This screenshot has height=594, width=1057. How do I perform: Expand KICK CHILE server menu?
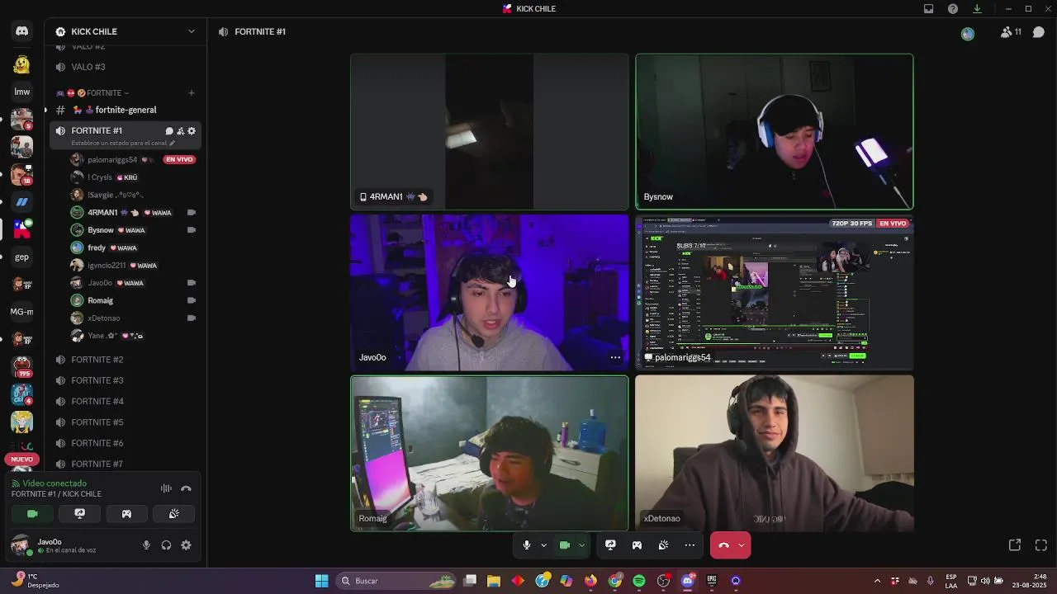click(x=126, y=31)
